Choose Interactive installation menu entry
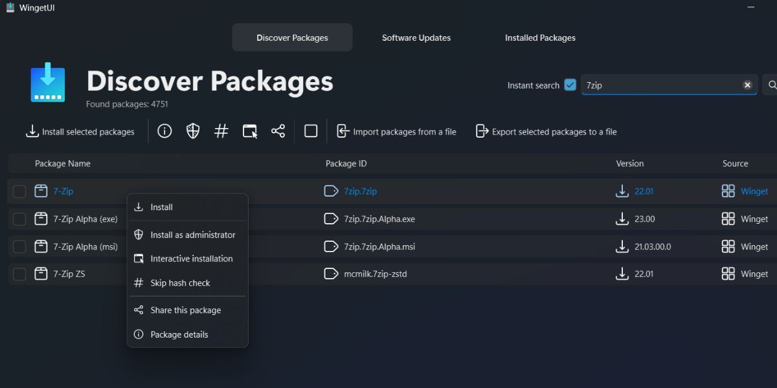 pyautogui.click(x=187, y=259)
